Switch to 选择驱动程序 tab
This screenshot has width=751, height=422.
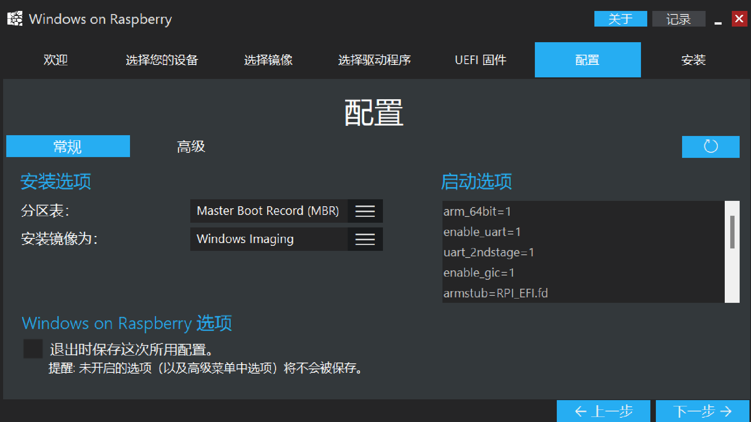pyautogui.click(x=374, y=60)
